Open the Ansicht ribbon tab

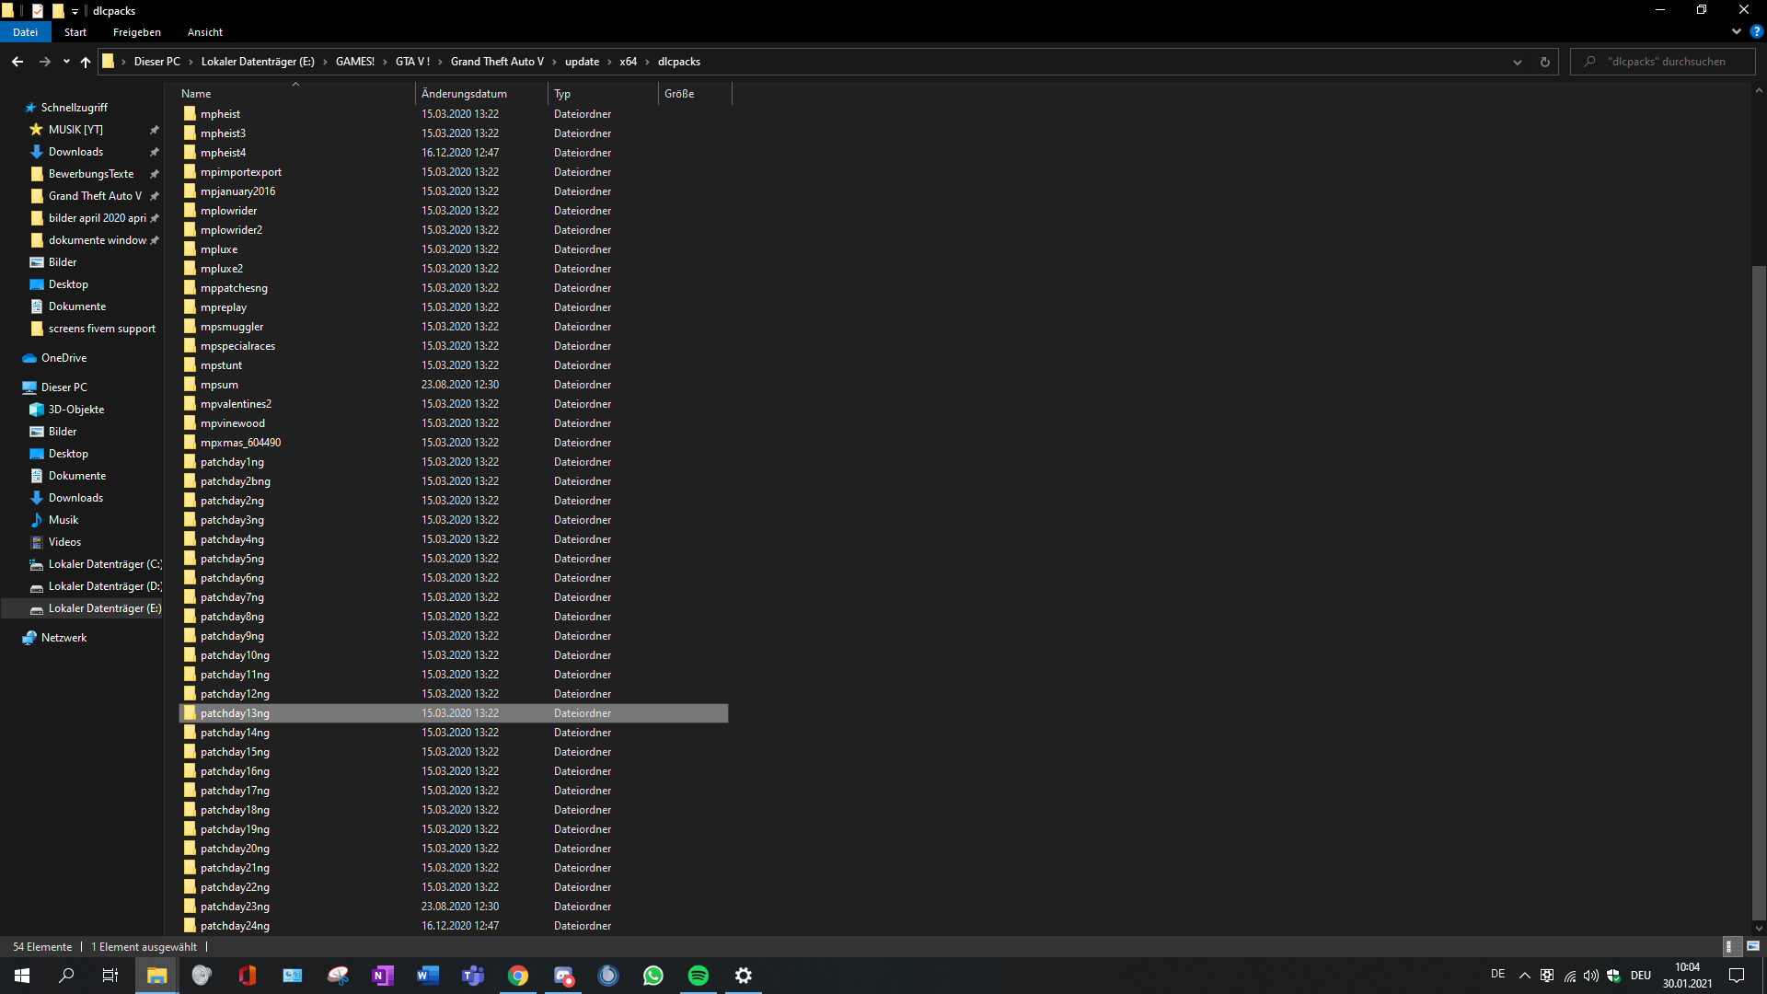click(x=204, y=32)
